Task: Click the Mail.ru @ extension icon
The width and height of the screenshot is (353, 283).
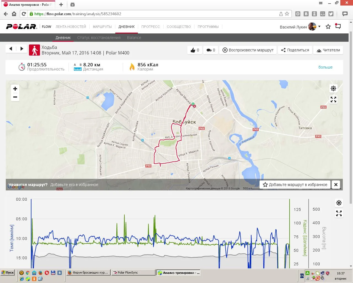Action: click(298, 14)
